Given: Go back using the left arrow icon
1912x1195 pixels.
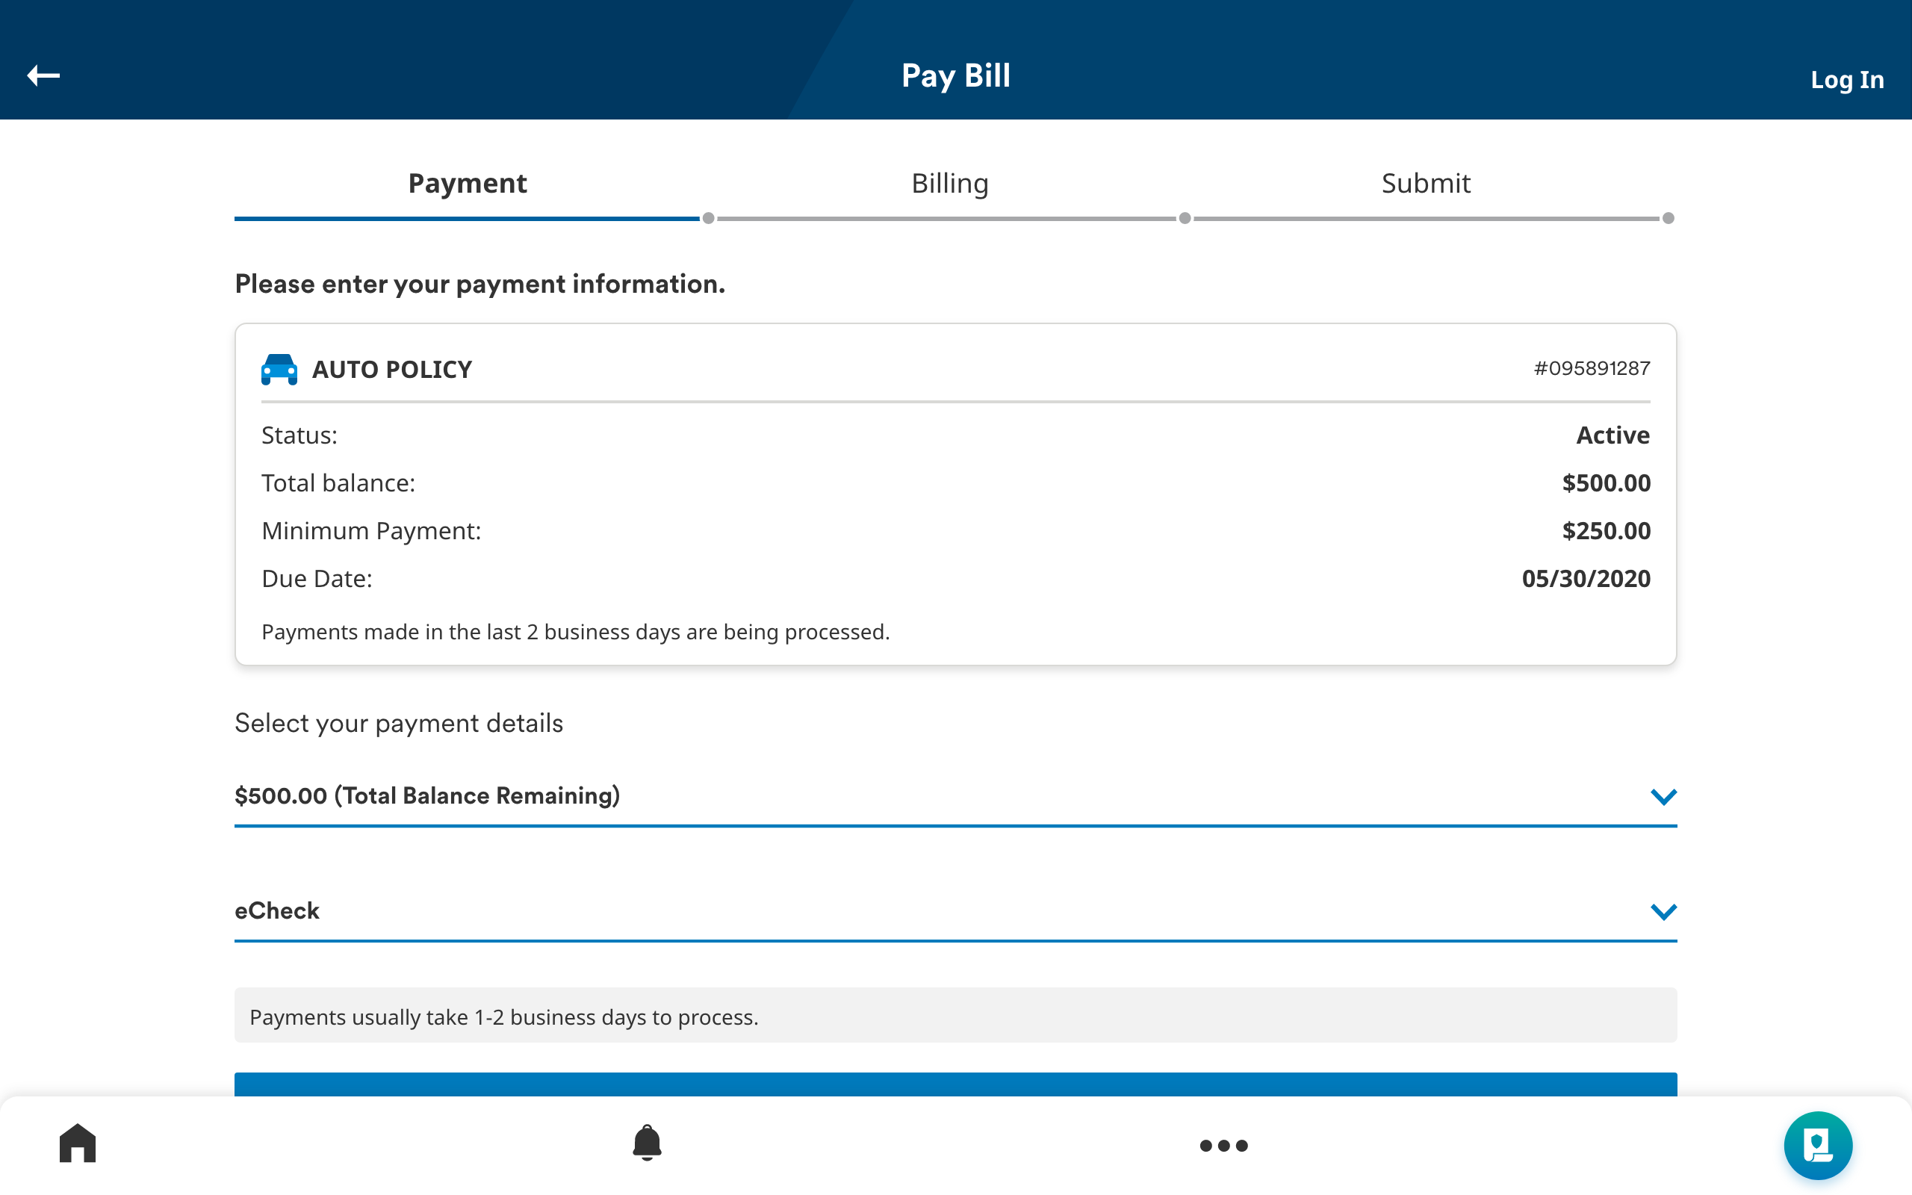Looking at the screenshot, I should pyautogui.click(x=43, y=75).
